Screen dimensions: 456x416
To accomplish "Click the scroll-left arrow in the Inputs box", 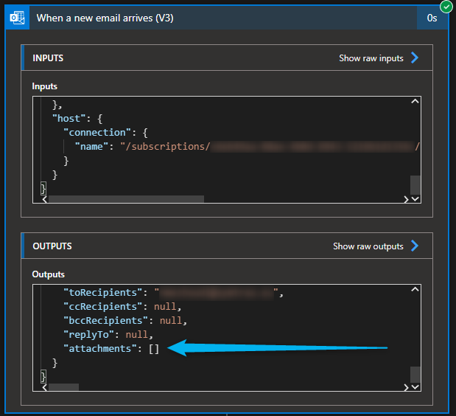I will pyautogui.click(x=44, y=199).
